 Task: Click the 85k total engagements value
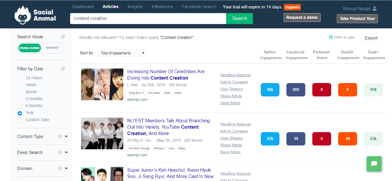374,90
